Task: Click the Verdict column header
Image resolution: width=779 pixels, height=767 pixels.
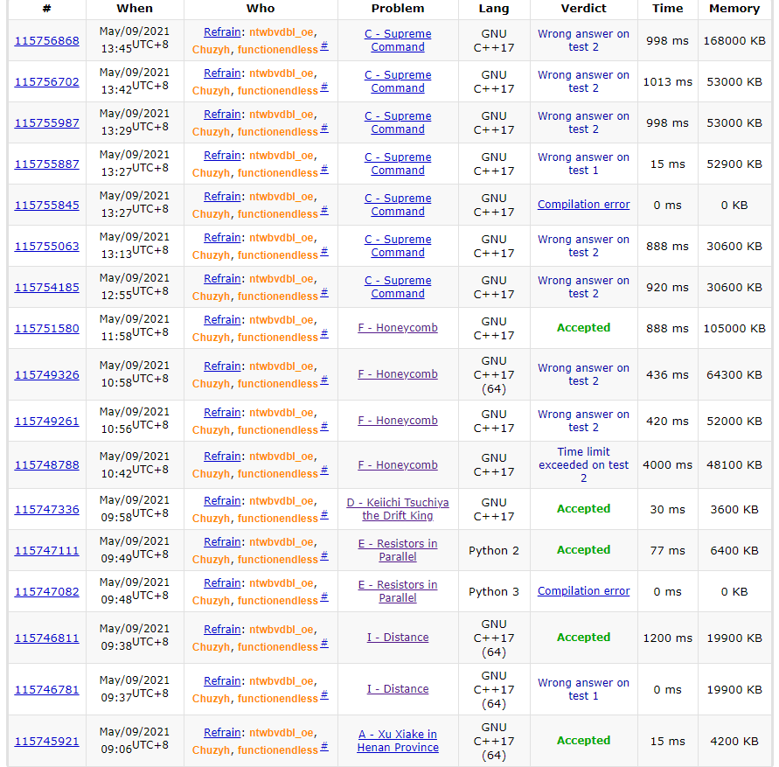Action: point(583,9)
